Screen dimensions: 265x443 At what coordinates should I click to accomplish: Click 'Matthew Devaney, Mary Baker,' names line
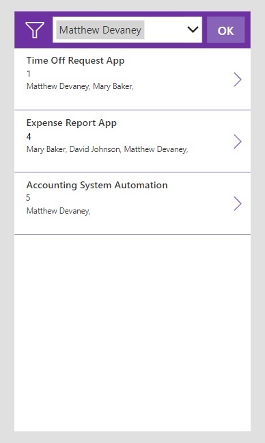pos(80,86)
